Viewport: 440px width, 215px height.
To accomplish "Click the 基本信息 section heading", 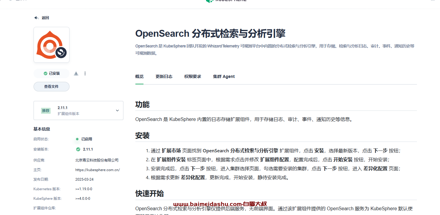I will [x=42, y=129].
